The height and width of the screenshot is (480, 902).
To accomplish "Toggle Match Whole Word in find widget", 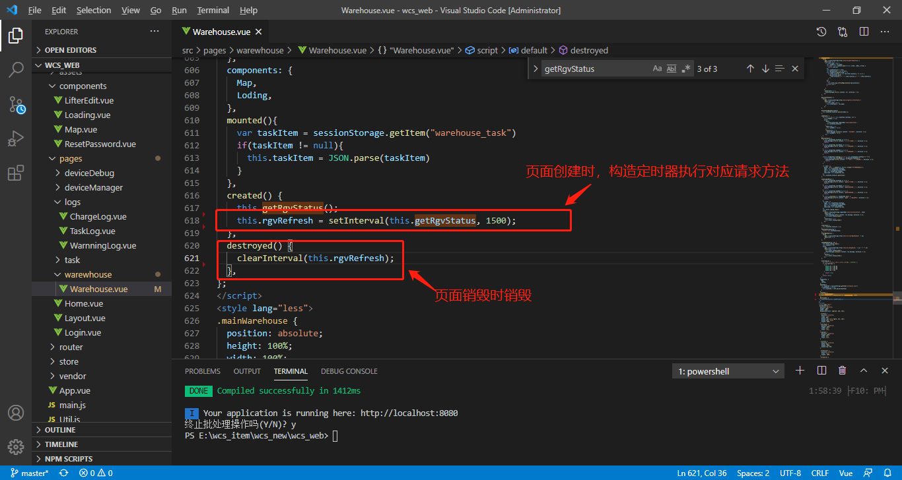I will tap(672, 69).
